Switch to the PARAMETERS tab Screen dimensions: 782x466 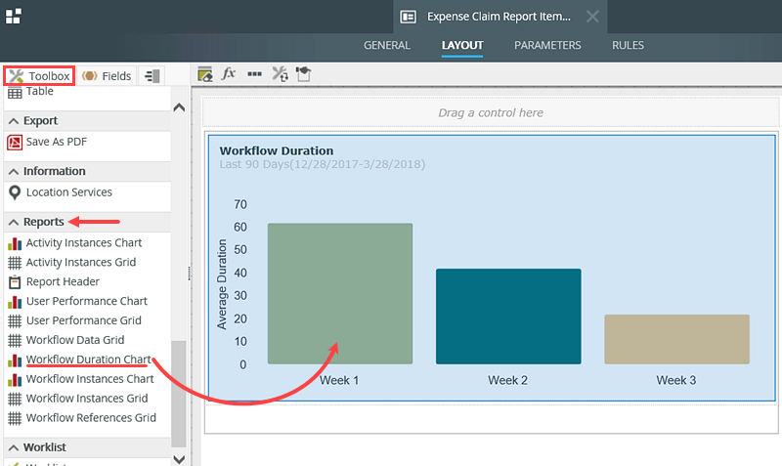tap(547, 45)
